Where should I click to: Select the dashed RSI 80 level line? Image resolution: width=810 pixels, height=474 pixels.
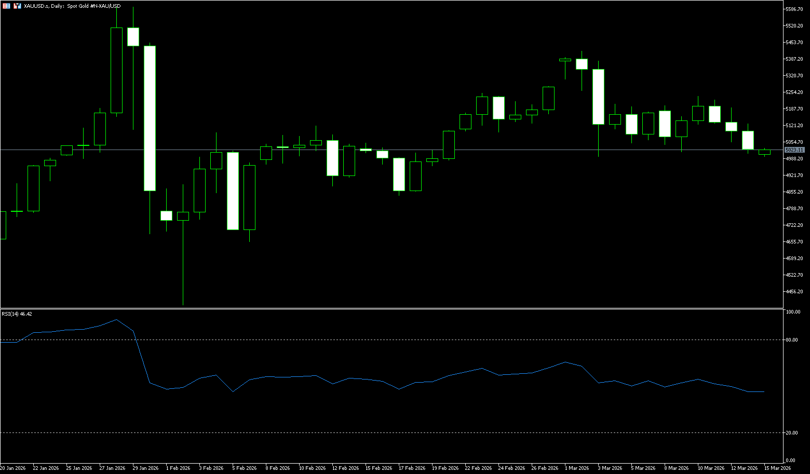(x=363, y=340)
